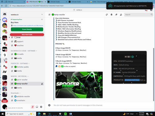The width and height of the screenshot is (155, 116).
Task: Switch to the New tab browser tab
Action: point(15,2)
